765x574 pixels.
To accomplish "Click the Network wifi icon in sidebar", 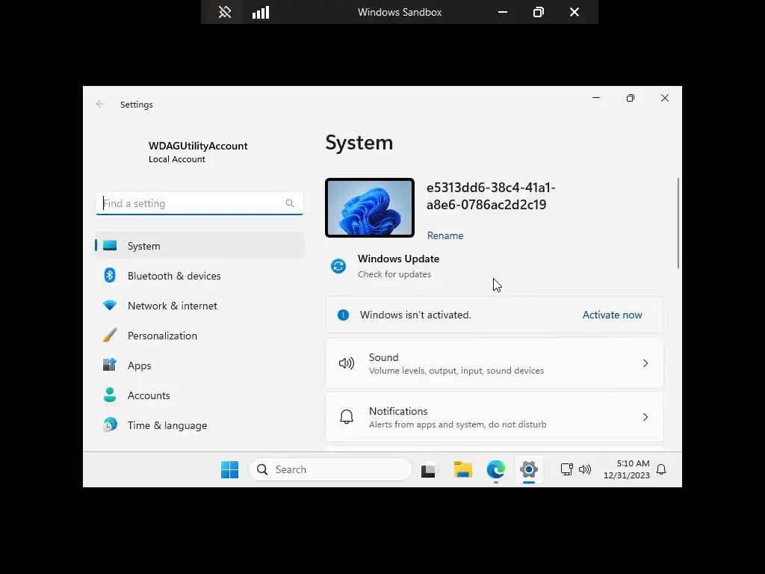I will tap(110, 306).
